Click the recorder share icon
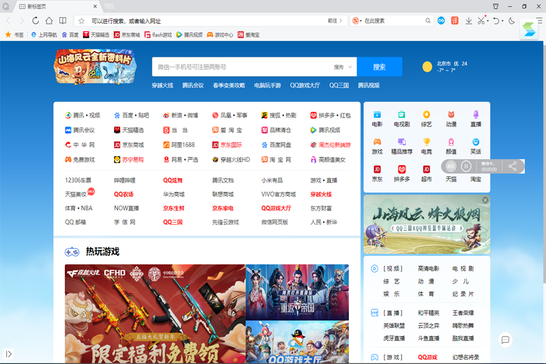This screenshot has width=546, height=364. [513, 167]
